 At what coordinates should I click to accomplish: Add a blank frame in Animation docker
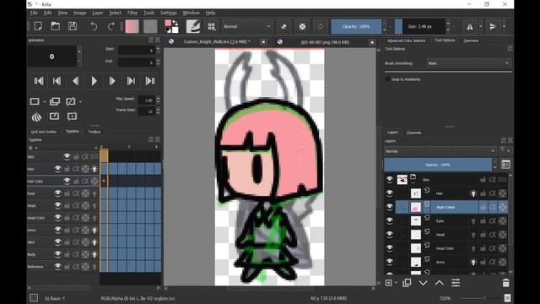[x=35, y=101]
